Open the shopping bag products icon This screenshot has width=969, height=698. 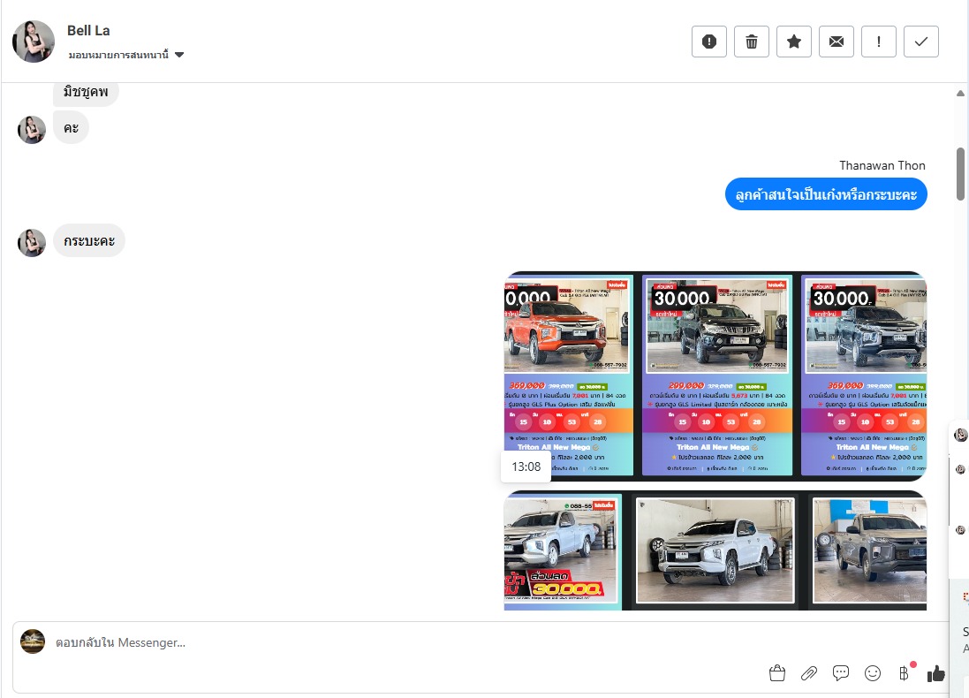[x=777, y=674]
